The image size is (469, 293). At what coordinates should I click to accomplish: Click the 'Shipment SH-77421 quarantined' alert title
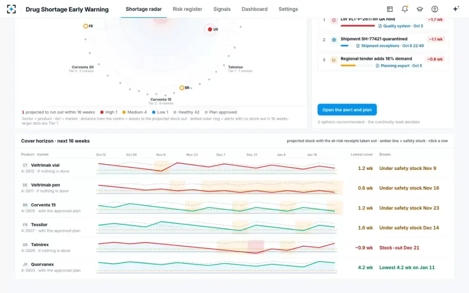pyautogui.click(x=374, y=39)
